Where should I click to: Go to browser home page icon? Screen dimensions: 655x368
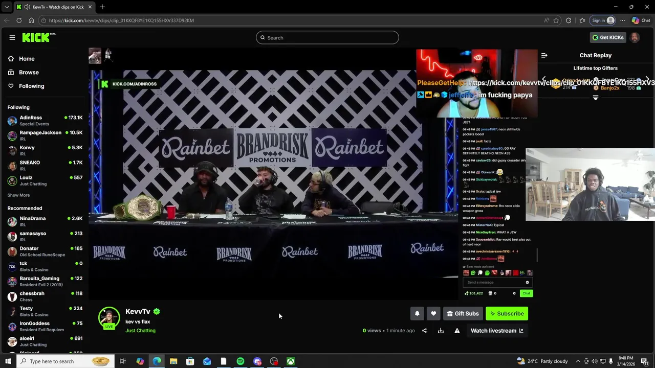click(31, 20)
